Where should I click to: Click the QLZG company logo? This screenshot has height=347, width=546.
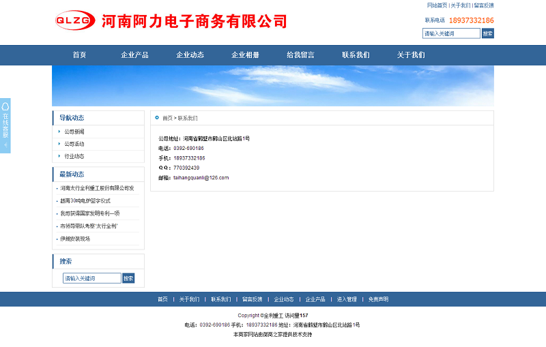pos(75,20)
